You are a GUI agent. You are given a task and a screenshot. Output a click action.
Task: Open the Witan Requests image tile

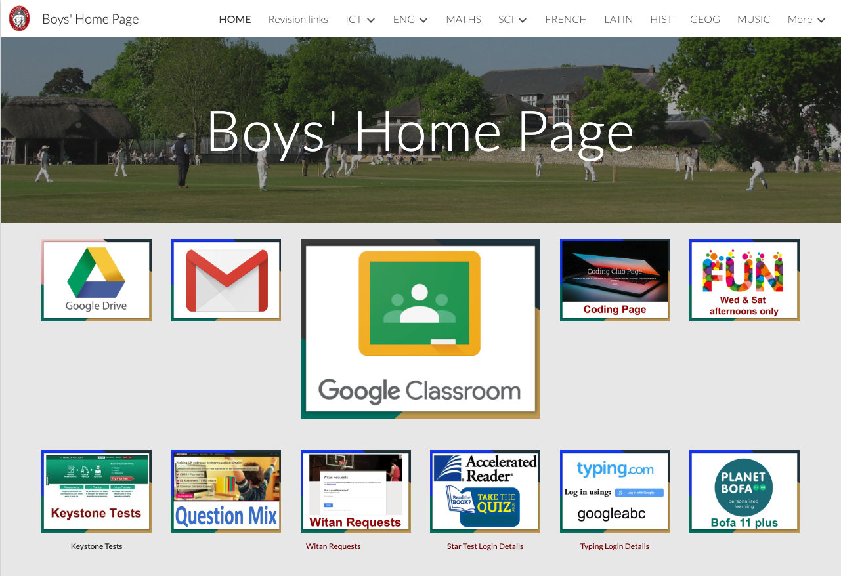tap(356, 491)
